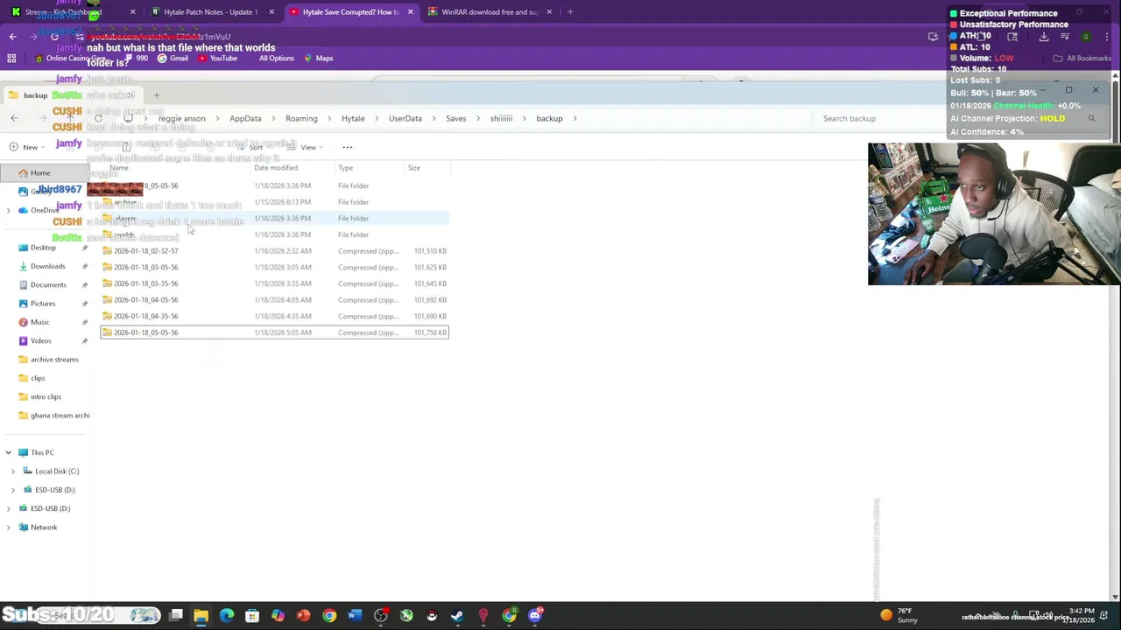Open Music quick access folder
Viewport: 1121px width, 630px height.
coord(40,322)
